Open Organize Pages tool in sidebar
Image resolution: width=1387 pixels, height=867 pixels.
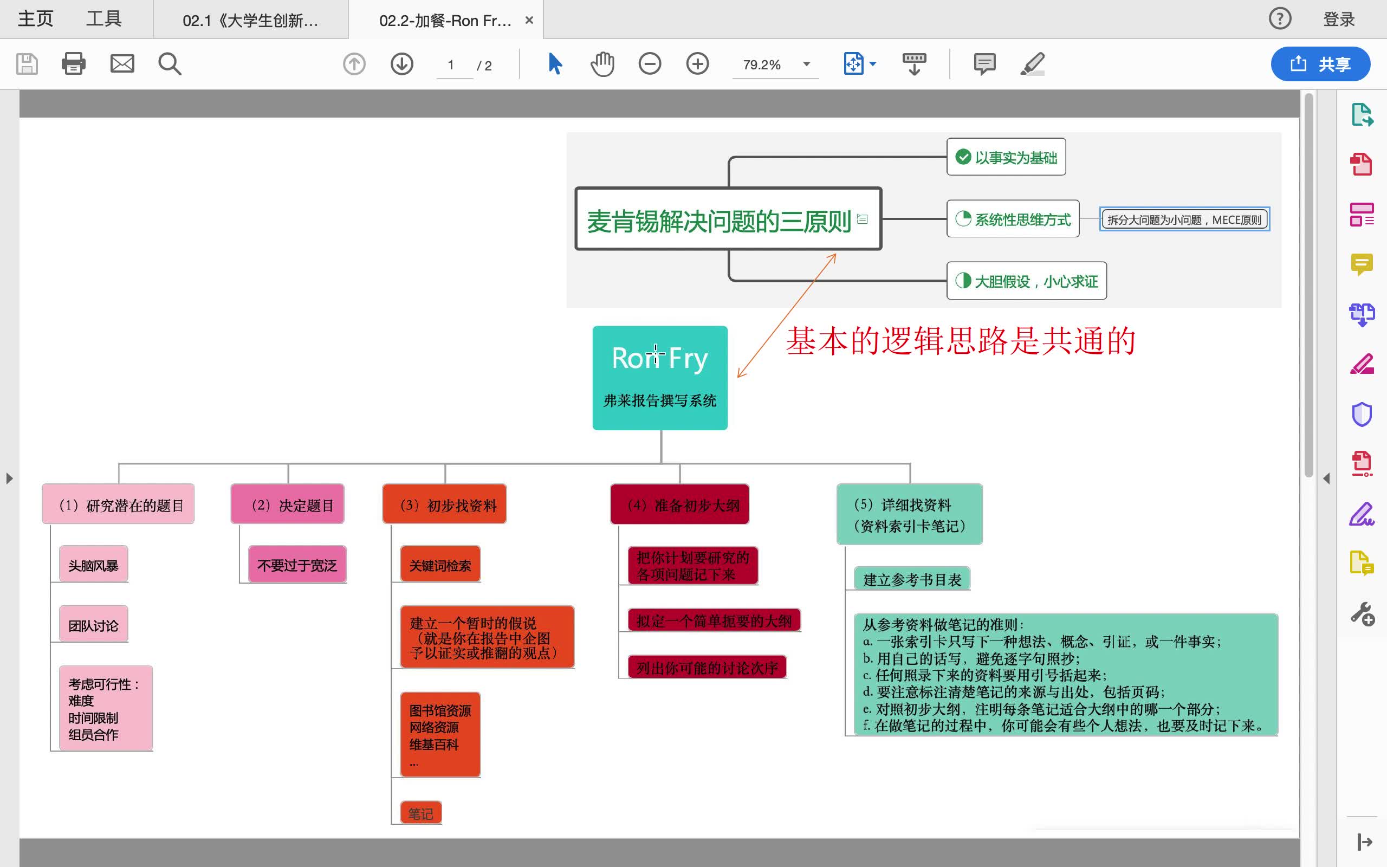1362,215
